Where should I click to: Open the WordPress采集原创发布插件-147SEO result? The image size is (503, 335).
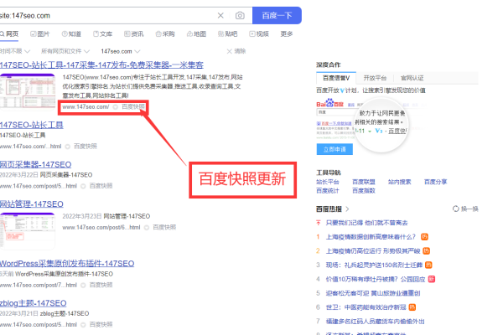67,264
